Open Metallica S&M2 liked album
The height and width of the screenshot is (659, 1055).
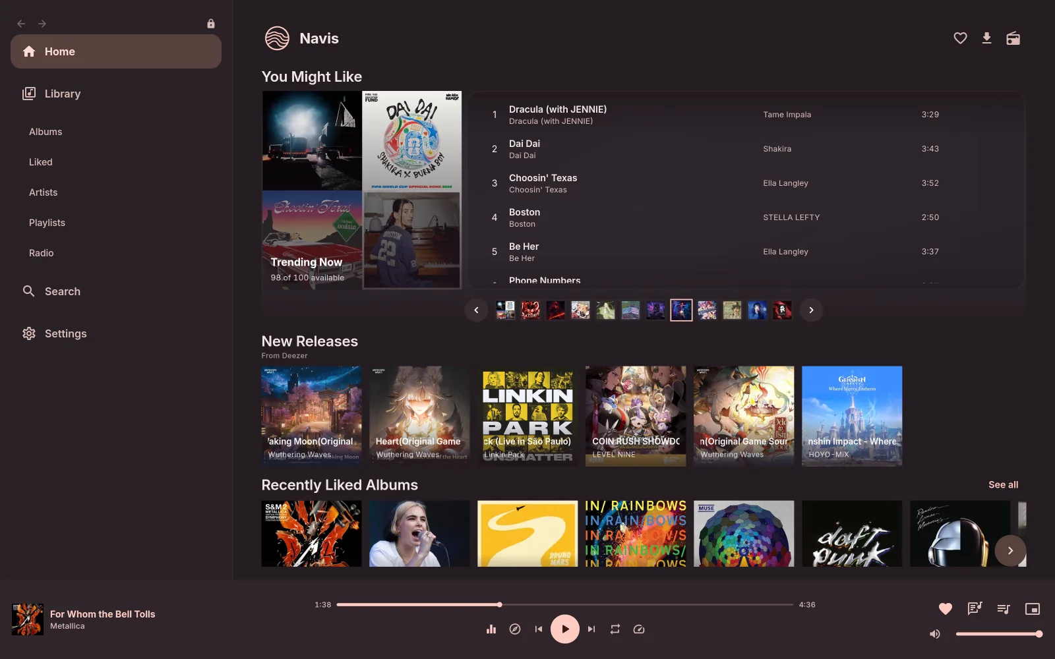coord(311,534)
